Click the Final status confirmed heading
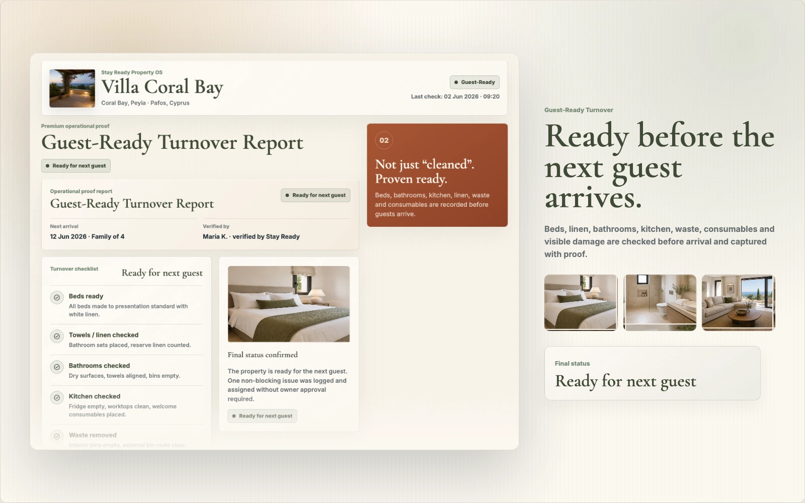 [263, 355]
